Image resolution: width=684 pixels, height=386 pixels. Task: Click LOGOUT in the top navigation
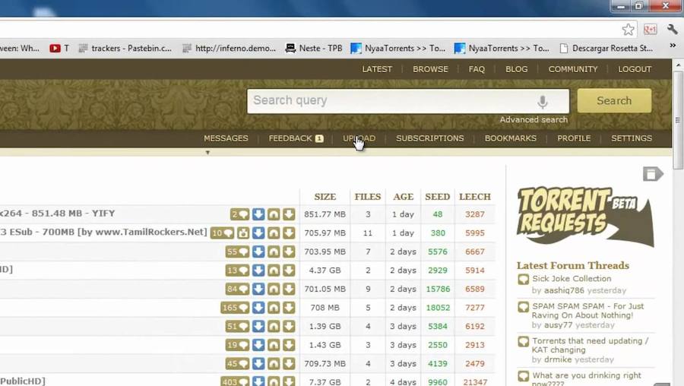click(x=635, y=69)
